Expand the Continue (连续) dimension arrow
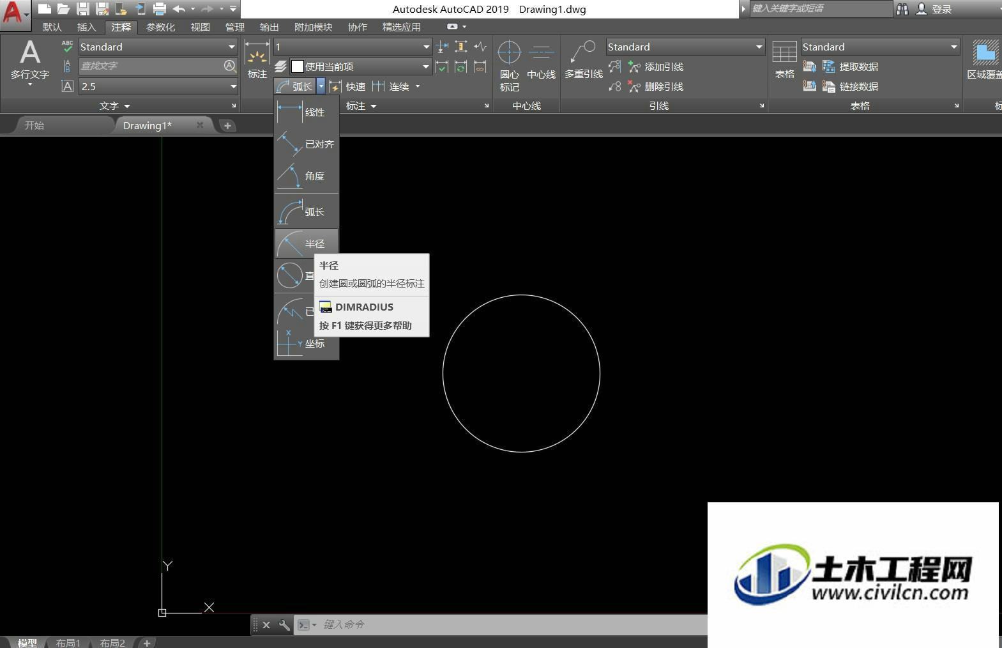This screenshot has width=1002, height=648. 418,86
